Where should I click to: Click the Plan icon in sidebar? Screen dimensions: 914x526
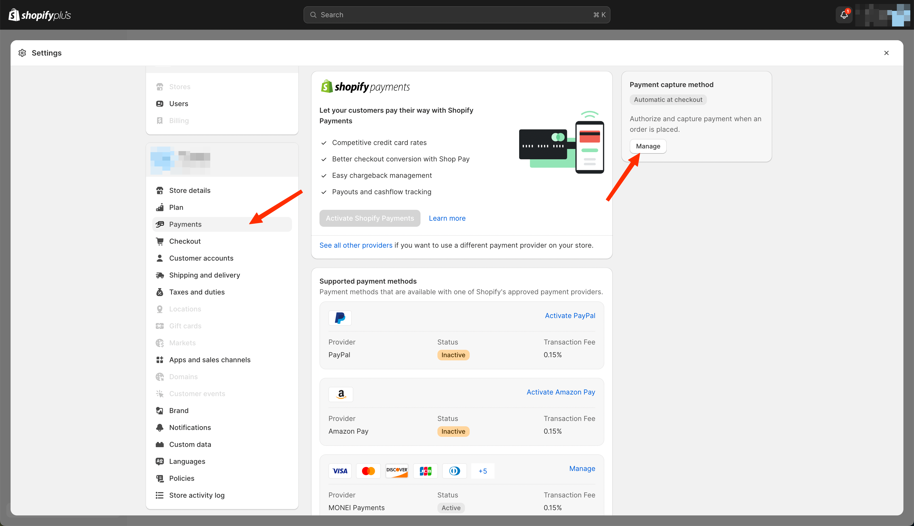point(159,207)
